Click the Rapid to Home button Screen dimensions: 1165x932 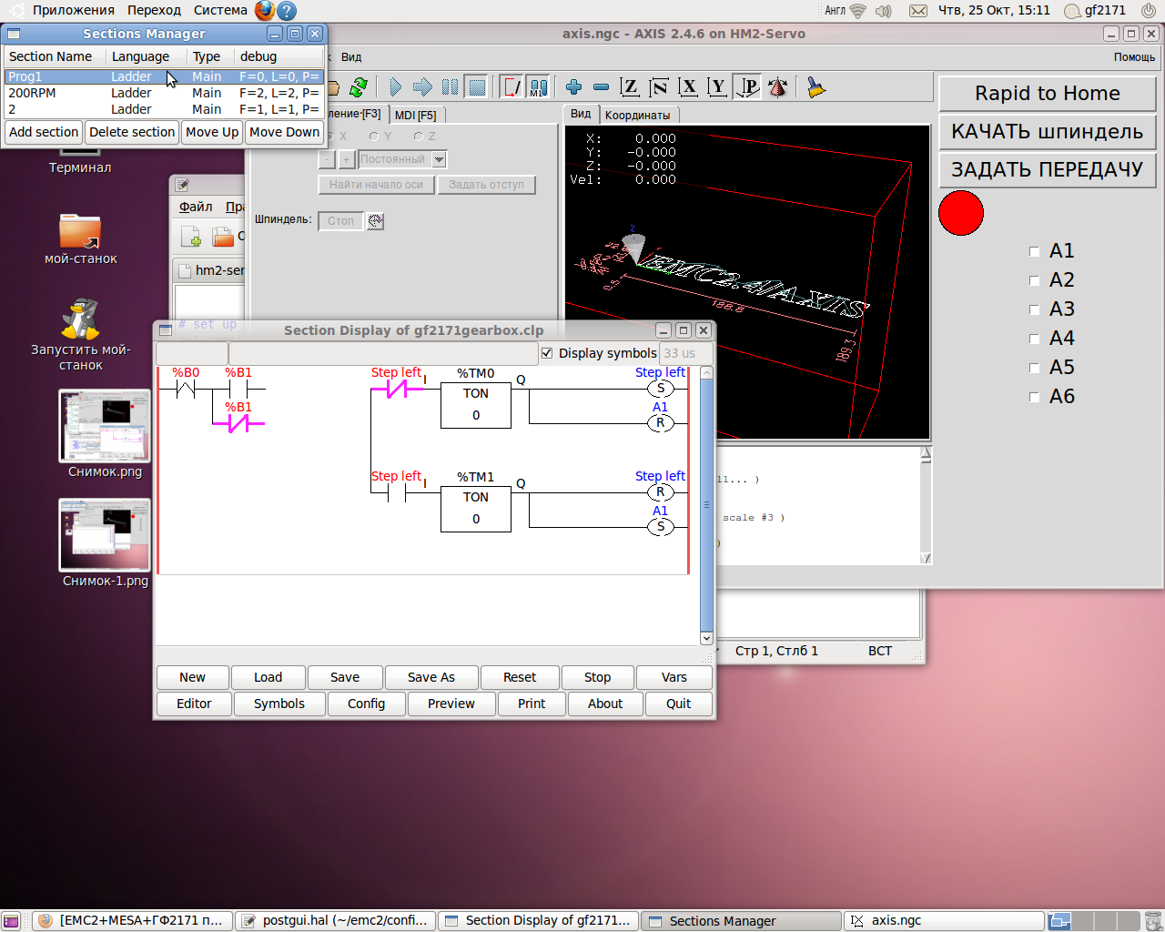click(1047, 93)
